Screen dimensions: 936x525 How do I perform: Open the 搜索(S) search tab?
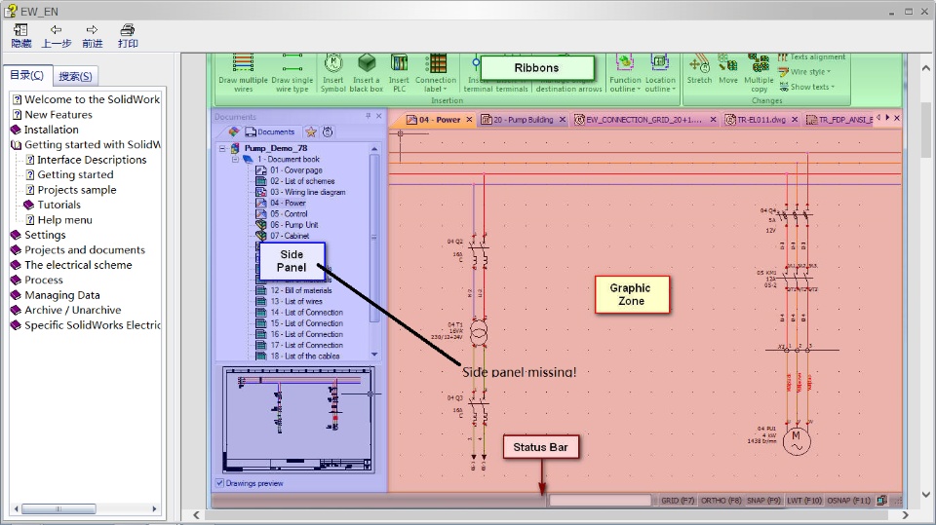(75, 76)
